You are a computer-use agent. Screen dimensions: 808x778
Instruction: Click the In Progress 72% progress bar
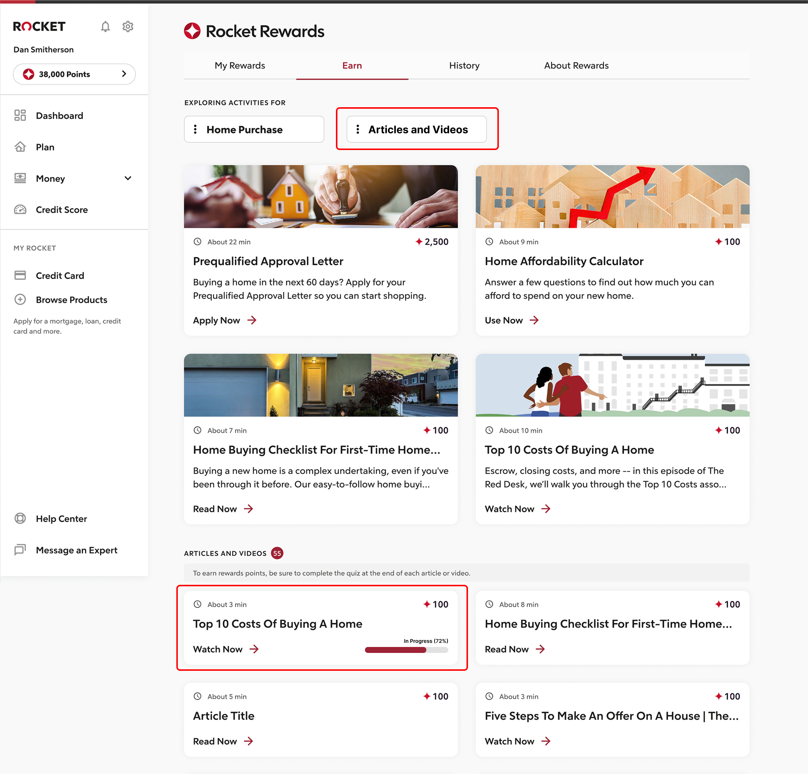406,650
